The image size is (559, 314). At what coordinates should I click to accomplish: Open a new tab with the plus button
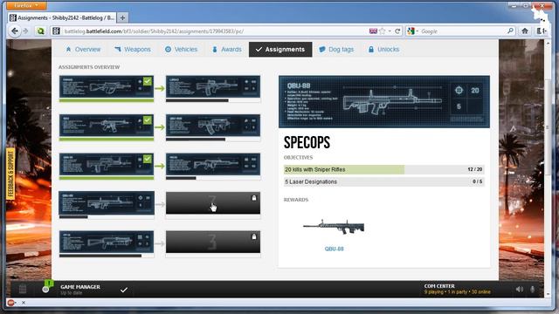tap(122, 17)
